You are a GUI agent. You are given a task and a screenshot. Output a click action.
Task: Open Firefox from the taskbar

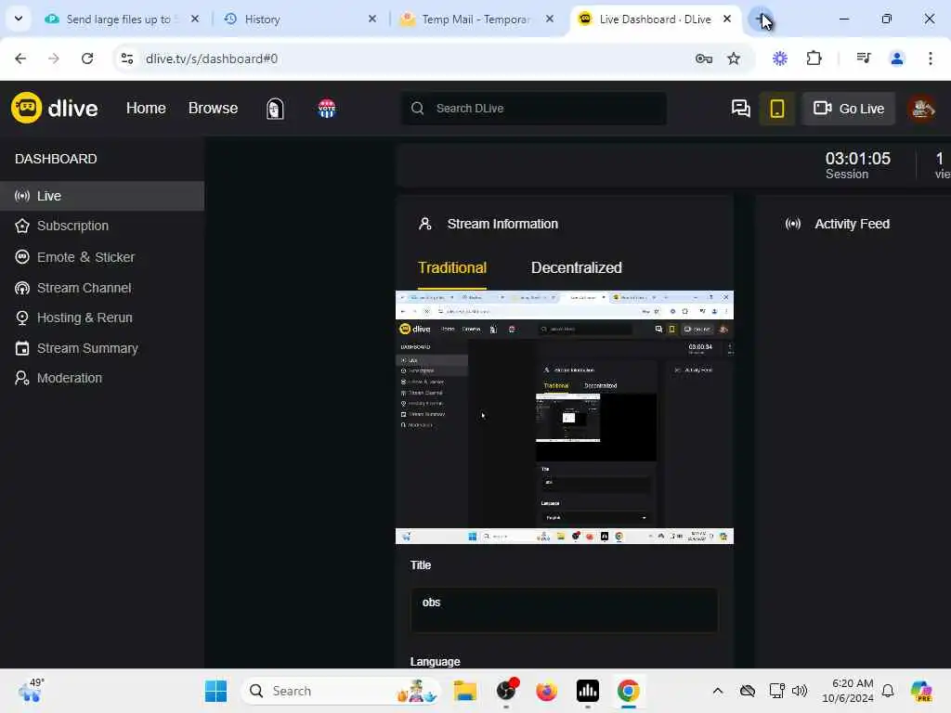coord(546,691)
